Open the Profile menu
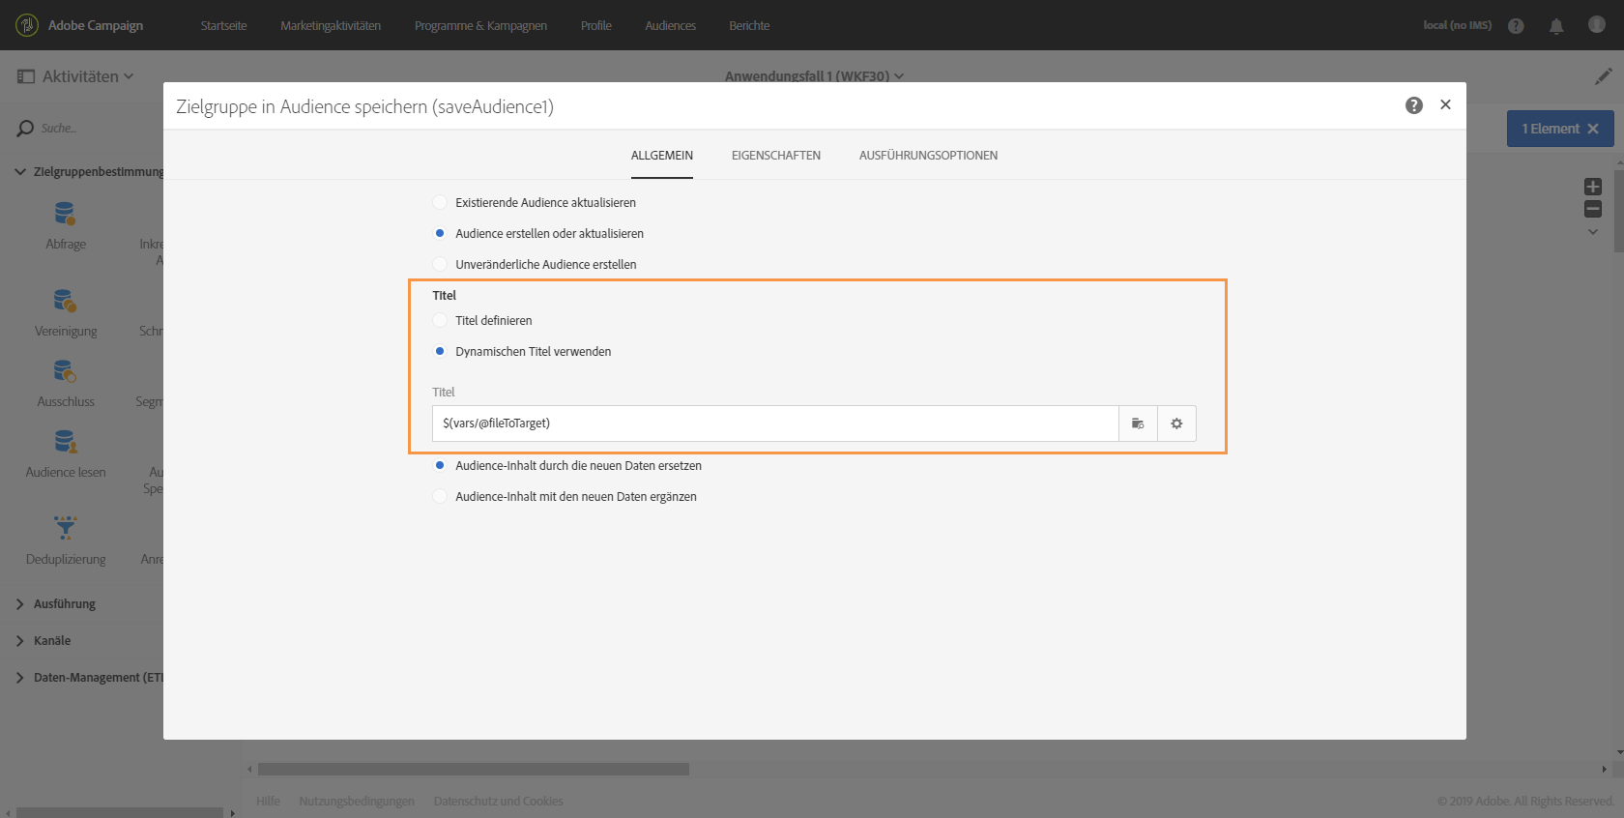 [x=596, y=26]
